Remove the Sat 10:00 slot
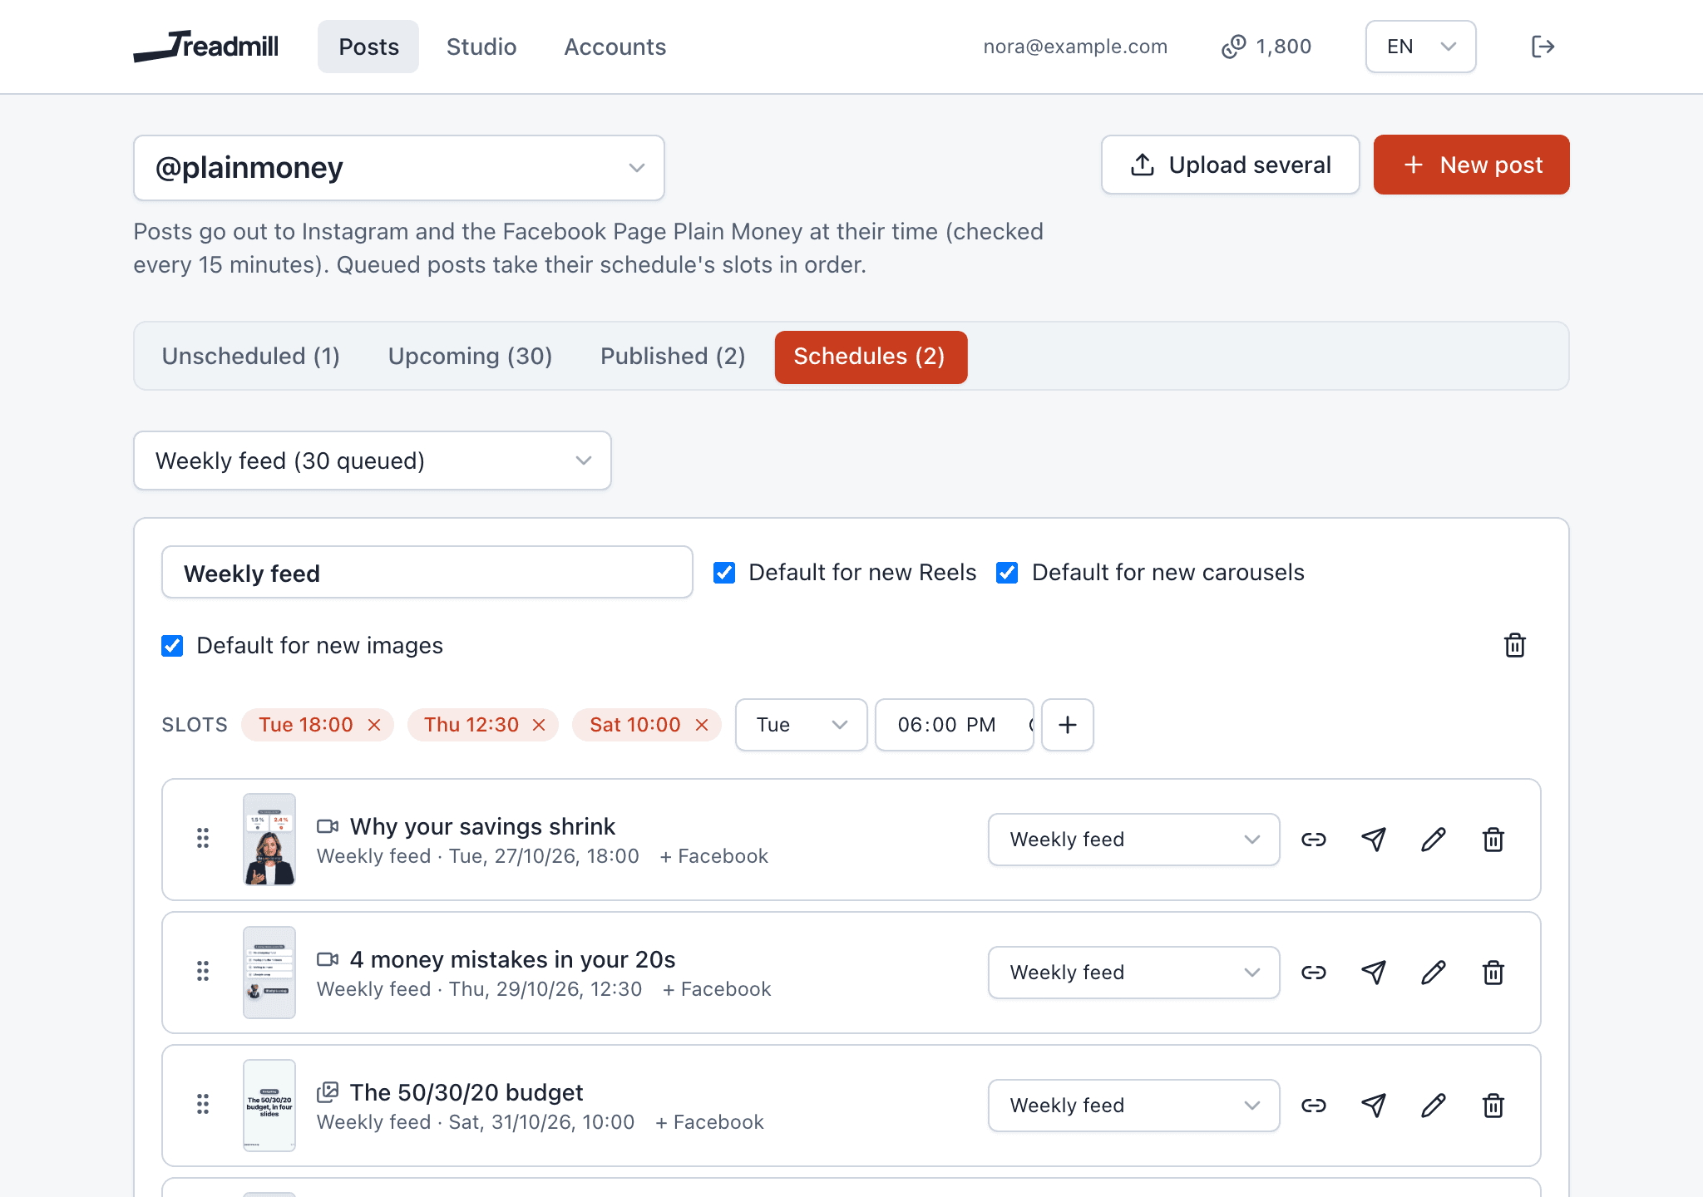The width and height of the screenshot is (1703, 1197). [x=702, y=725]
